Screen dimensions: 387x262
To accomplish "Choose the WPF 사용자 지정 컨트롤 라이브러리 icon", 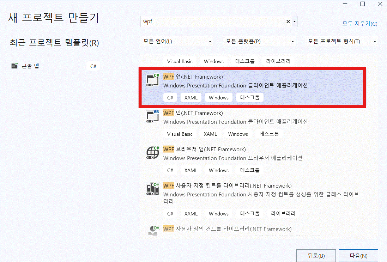I will coord(152,189).
